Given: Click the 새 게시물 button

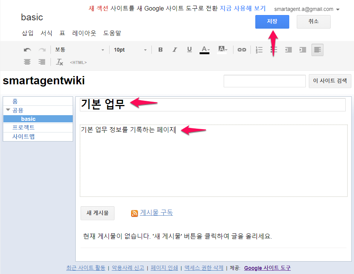Looking at the screenshot, I should [x=97, y=213].
